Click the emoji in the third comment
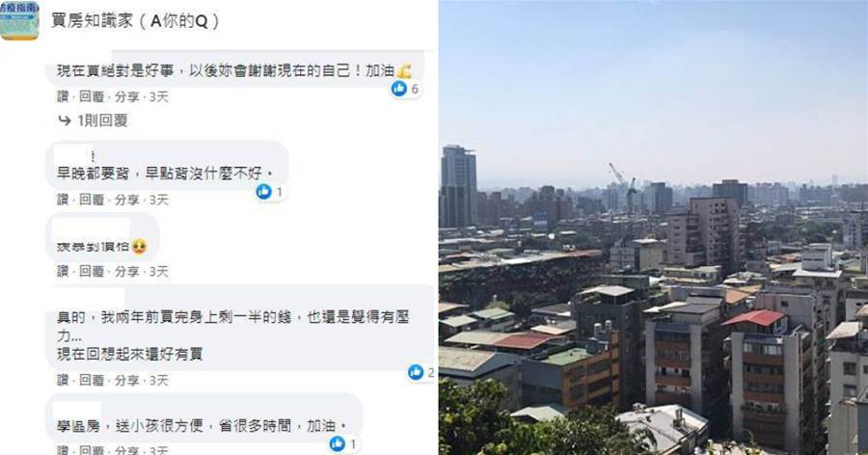This screenshot has height=455, width=868. 139,247
